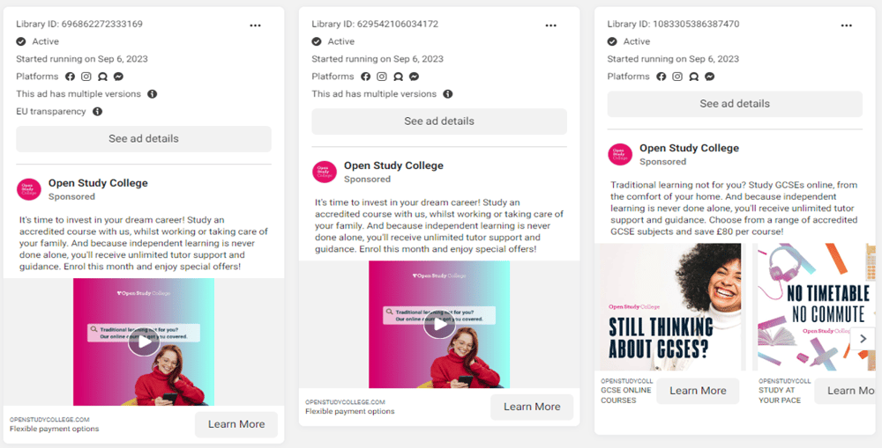
Task: Click Learn More under GCSE Online Courses
Action: (698, 391)
